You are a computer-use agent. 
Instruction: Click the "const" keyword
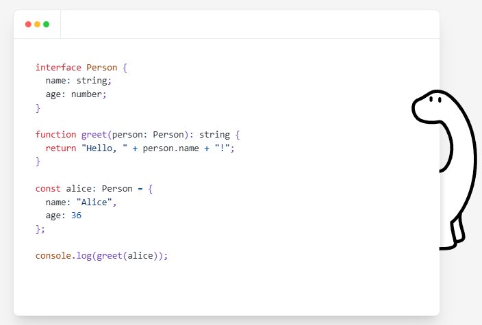coord(48,188)
